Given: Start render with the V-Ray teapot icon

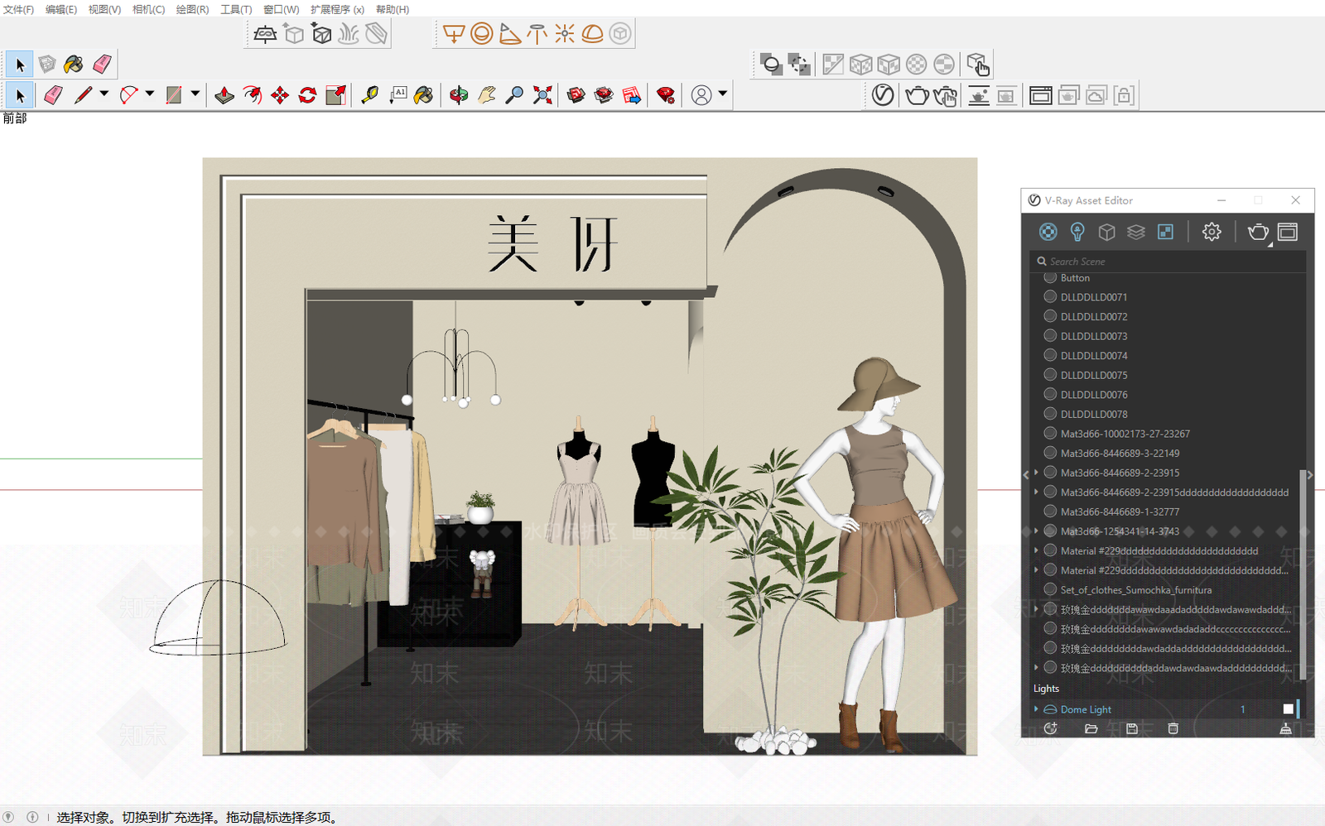Looking at the screenshot, I should [917, 95].
